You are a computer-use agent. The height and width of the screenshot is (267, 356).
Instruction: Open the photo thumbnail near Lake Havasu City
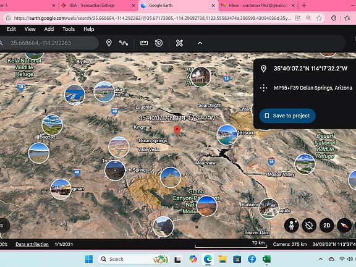pos(104,92)
